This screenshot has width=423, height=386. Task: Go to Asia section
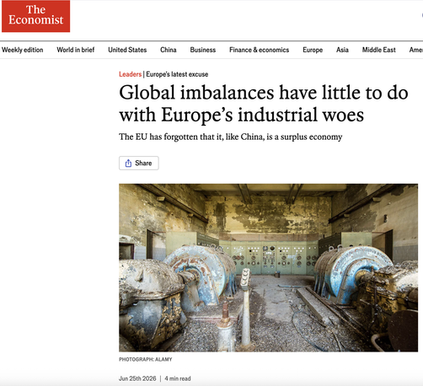pyautogui.click(x=342, y=50)
